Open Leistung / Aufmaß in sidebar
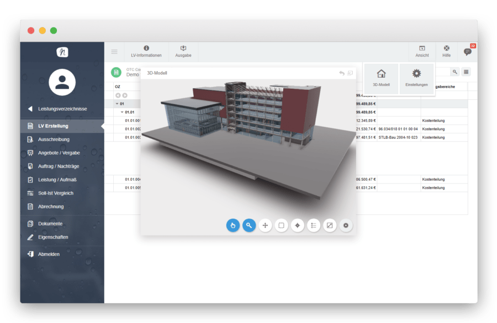Viewport: 497px width, 323px height. tap(62, 180)
